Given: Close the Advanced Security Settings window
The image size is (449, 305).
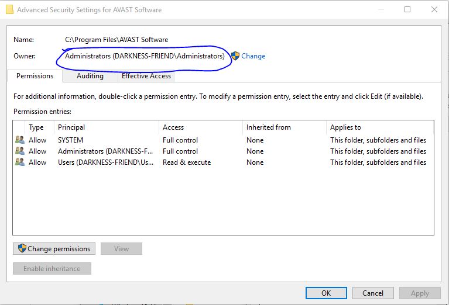Looking at the screenshot, I should [x=434, y=9].
